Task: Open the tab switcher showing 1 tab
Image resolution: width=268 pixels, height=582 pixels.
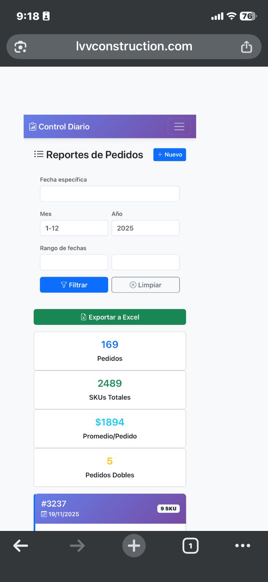Action: (x=190, y=545)
